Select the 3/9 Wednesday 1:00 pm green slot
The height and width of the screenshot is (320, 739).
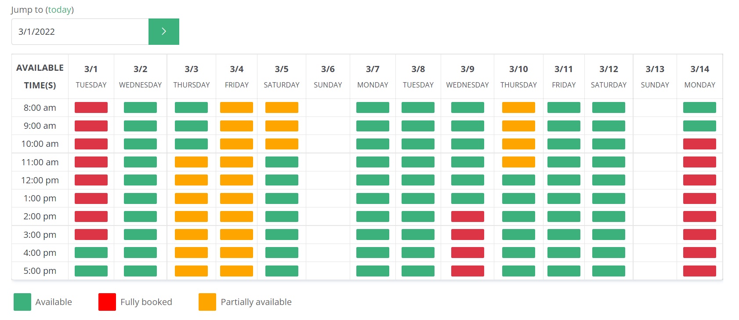[467, 198]
